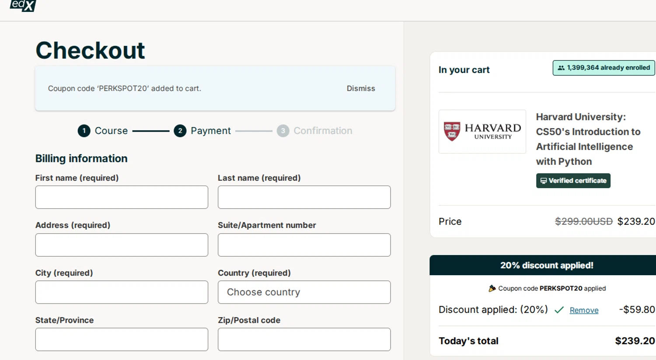Select step 1 Course circle
The image size is (656, 360).
click(84, 131)
